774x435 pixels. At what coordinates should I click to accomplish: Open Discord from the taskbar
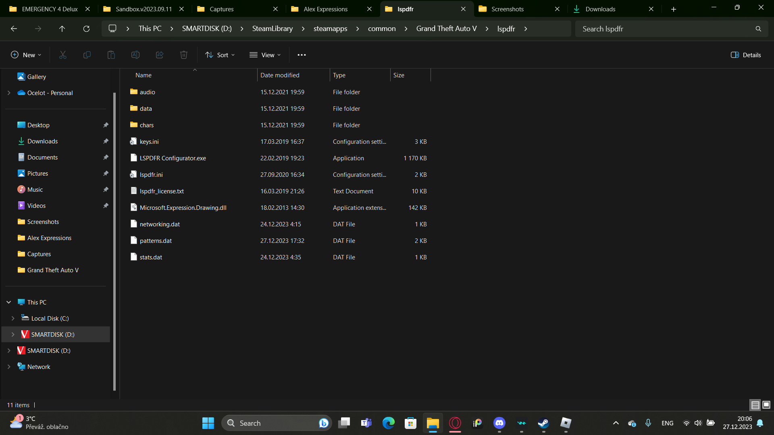coord(499,423)
